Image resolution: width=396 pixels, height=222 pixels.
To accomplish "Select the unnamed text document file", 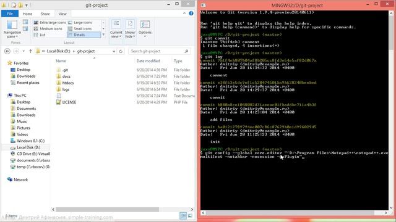I will point(59,96).
